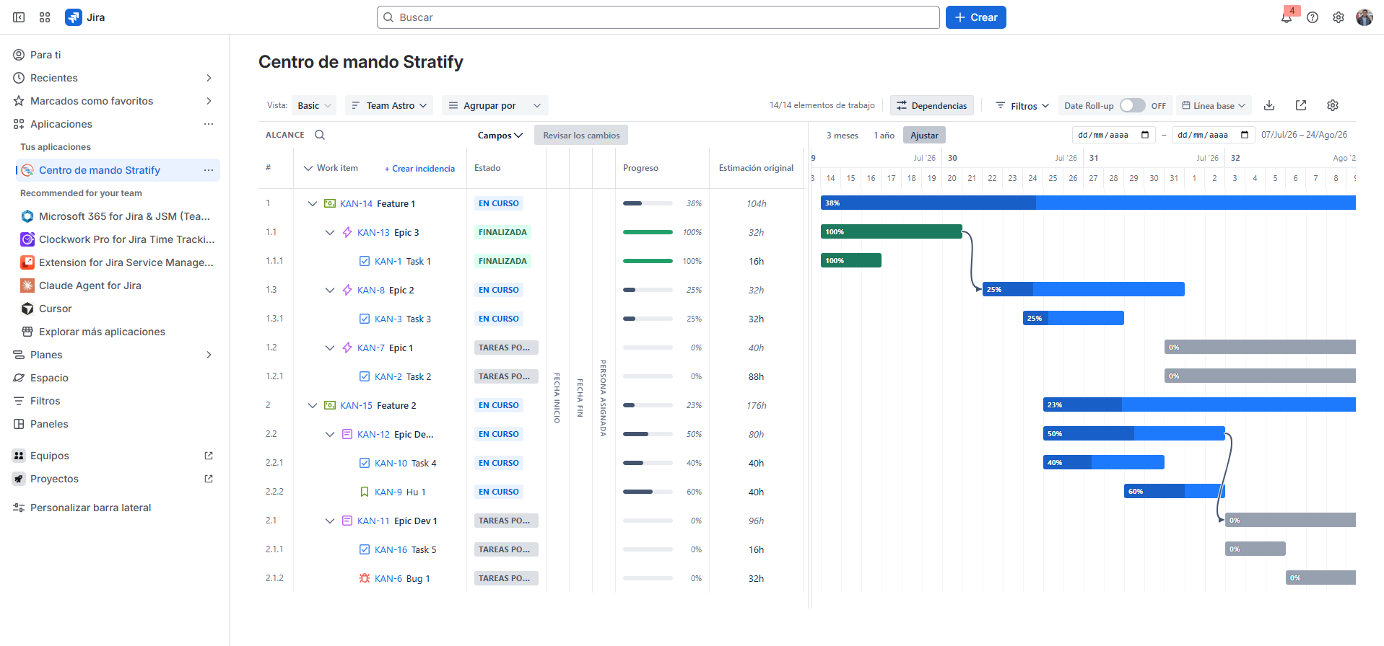Collapse the Jira sidebar with the panel icon

coord(19,17)
